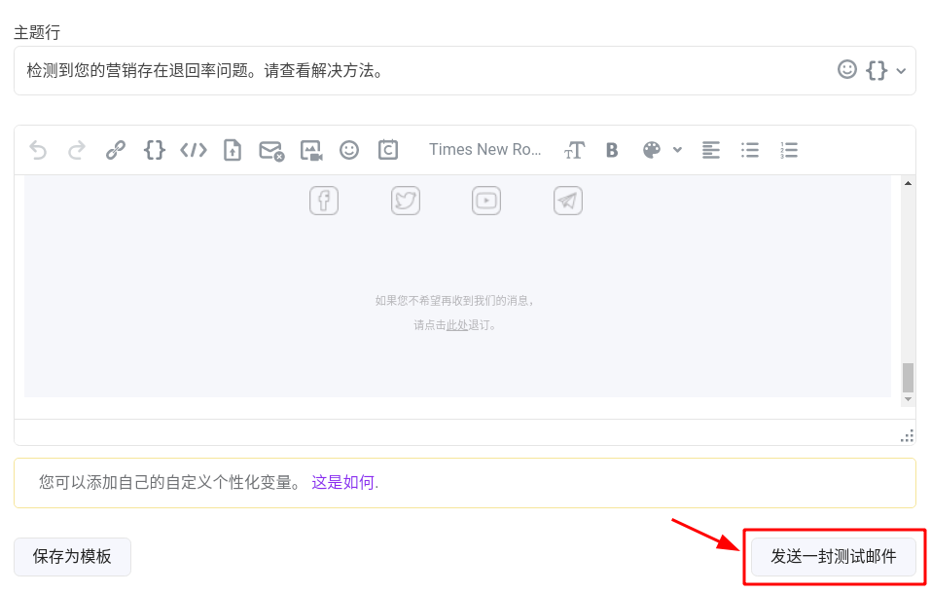The image size is (931, 594).
Task: Open the source code view icon
Action: pyautogui.click(x=194, y=150)
